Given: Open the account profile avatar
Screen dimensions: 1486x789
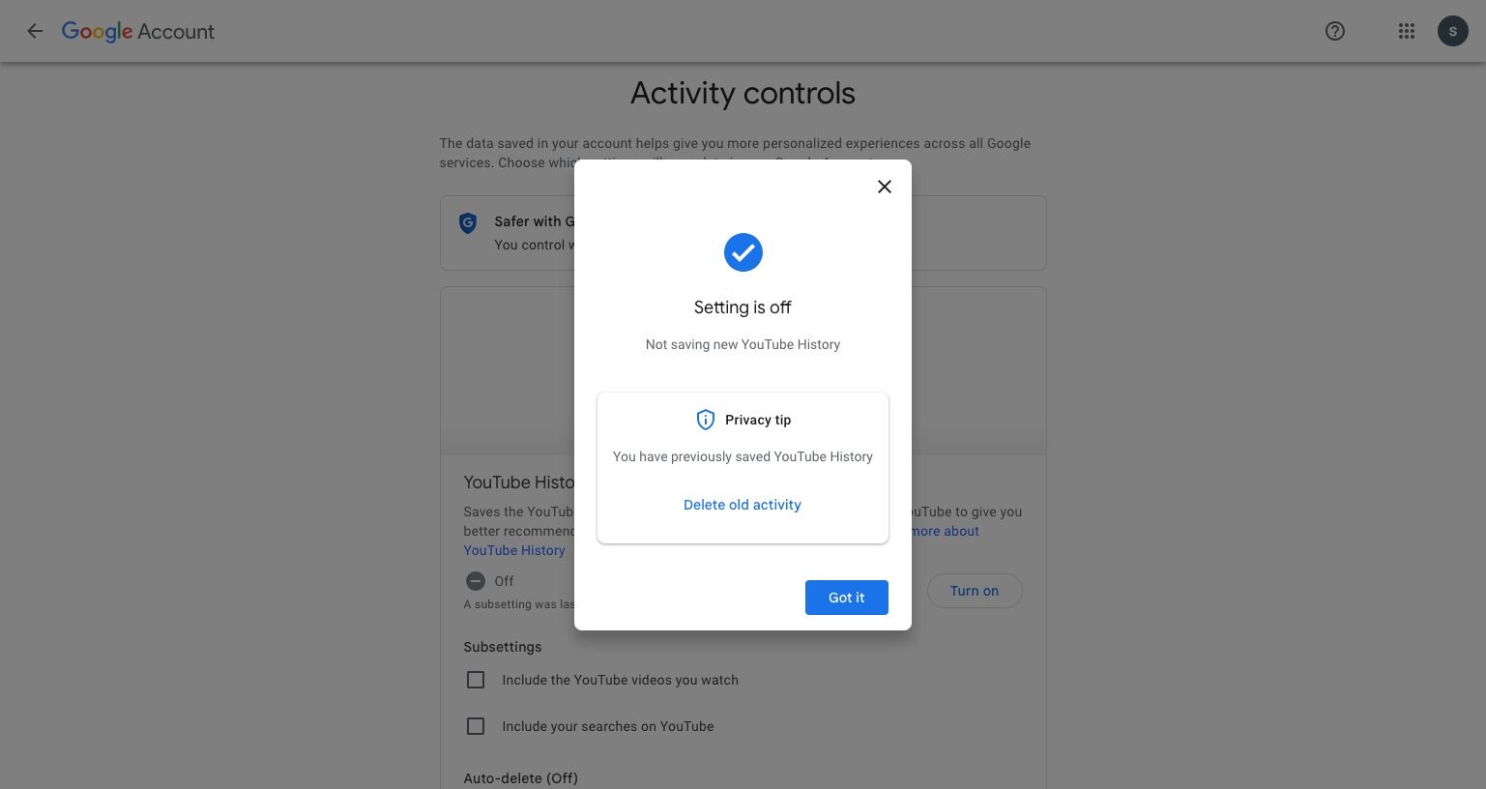Looking at the screenshot, I should point(1453,31).
